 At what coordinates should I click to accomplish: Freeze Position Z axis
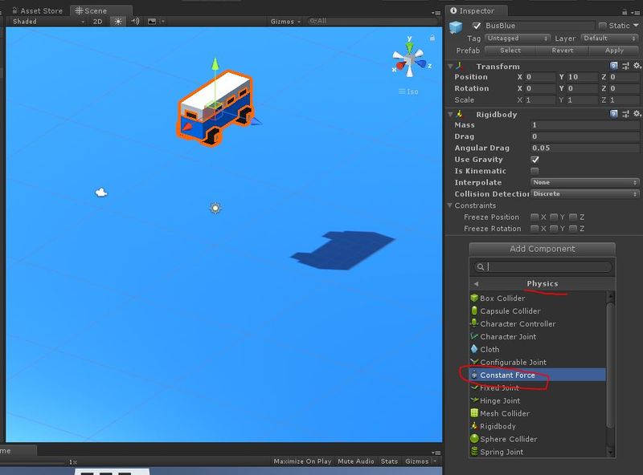coord(573,217)
